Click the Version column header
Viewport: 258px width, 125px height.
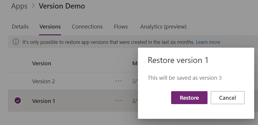42,64
